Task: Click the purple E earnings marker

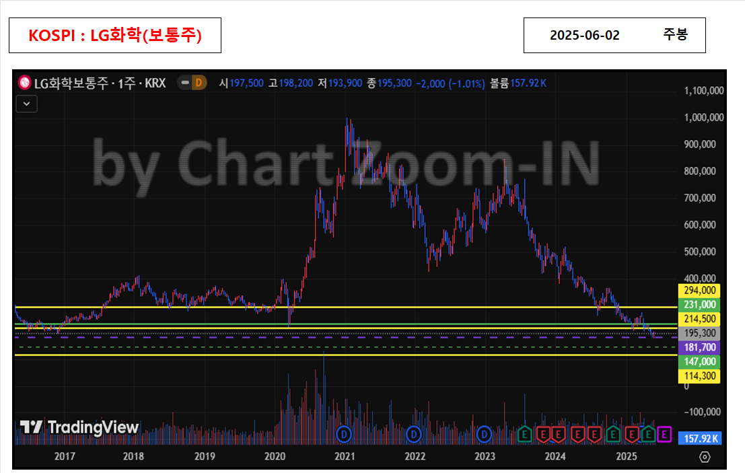Action: point(664,434)
